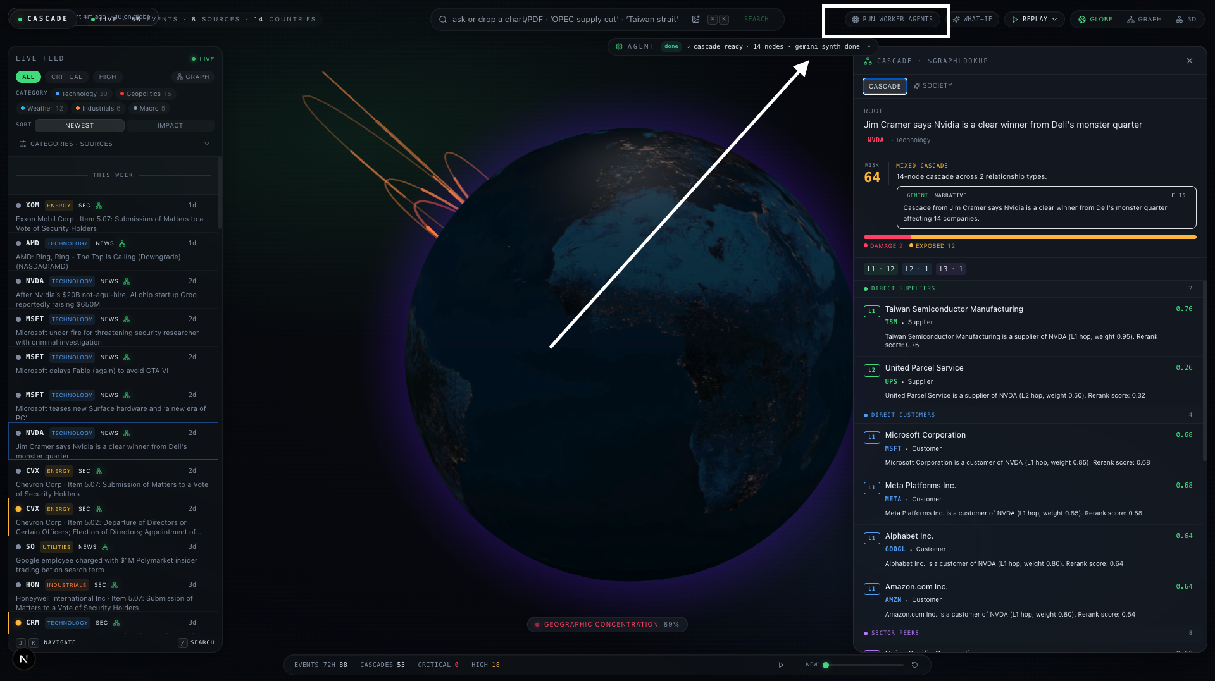Open the round N dev tools badge
1215x681 pixels.
[23, 659]
